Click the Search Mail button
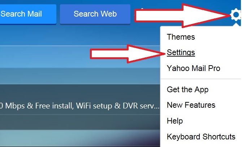 pos(28,14)
